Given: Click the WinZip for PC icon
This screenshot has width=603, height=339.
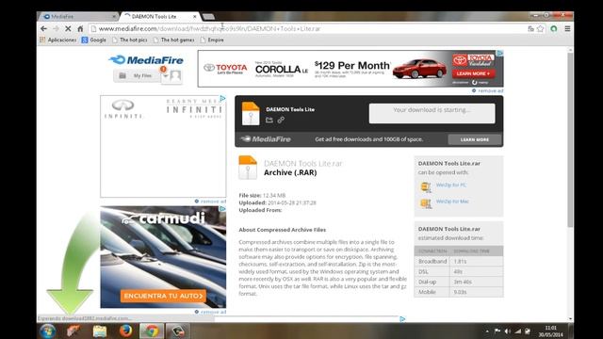Looking at the screenshot, I should (x=426, y=187).
